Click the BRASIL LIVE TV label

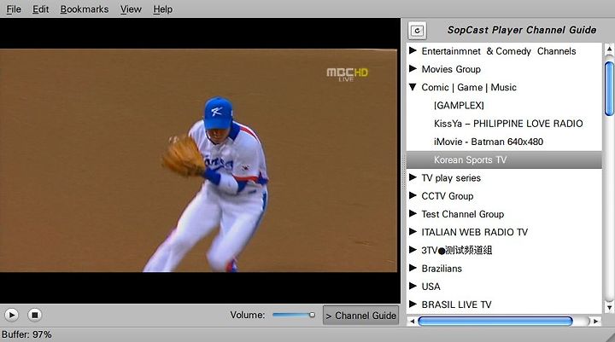[456, 304]
